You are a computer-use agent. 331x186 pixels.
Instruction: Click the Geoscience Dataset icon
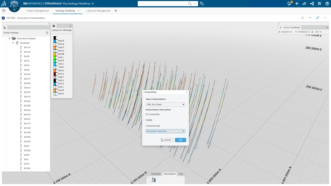pyautogui.click(x=14, y=38)
